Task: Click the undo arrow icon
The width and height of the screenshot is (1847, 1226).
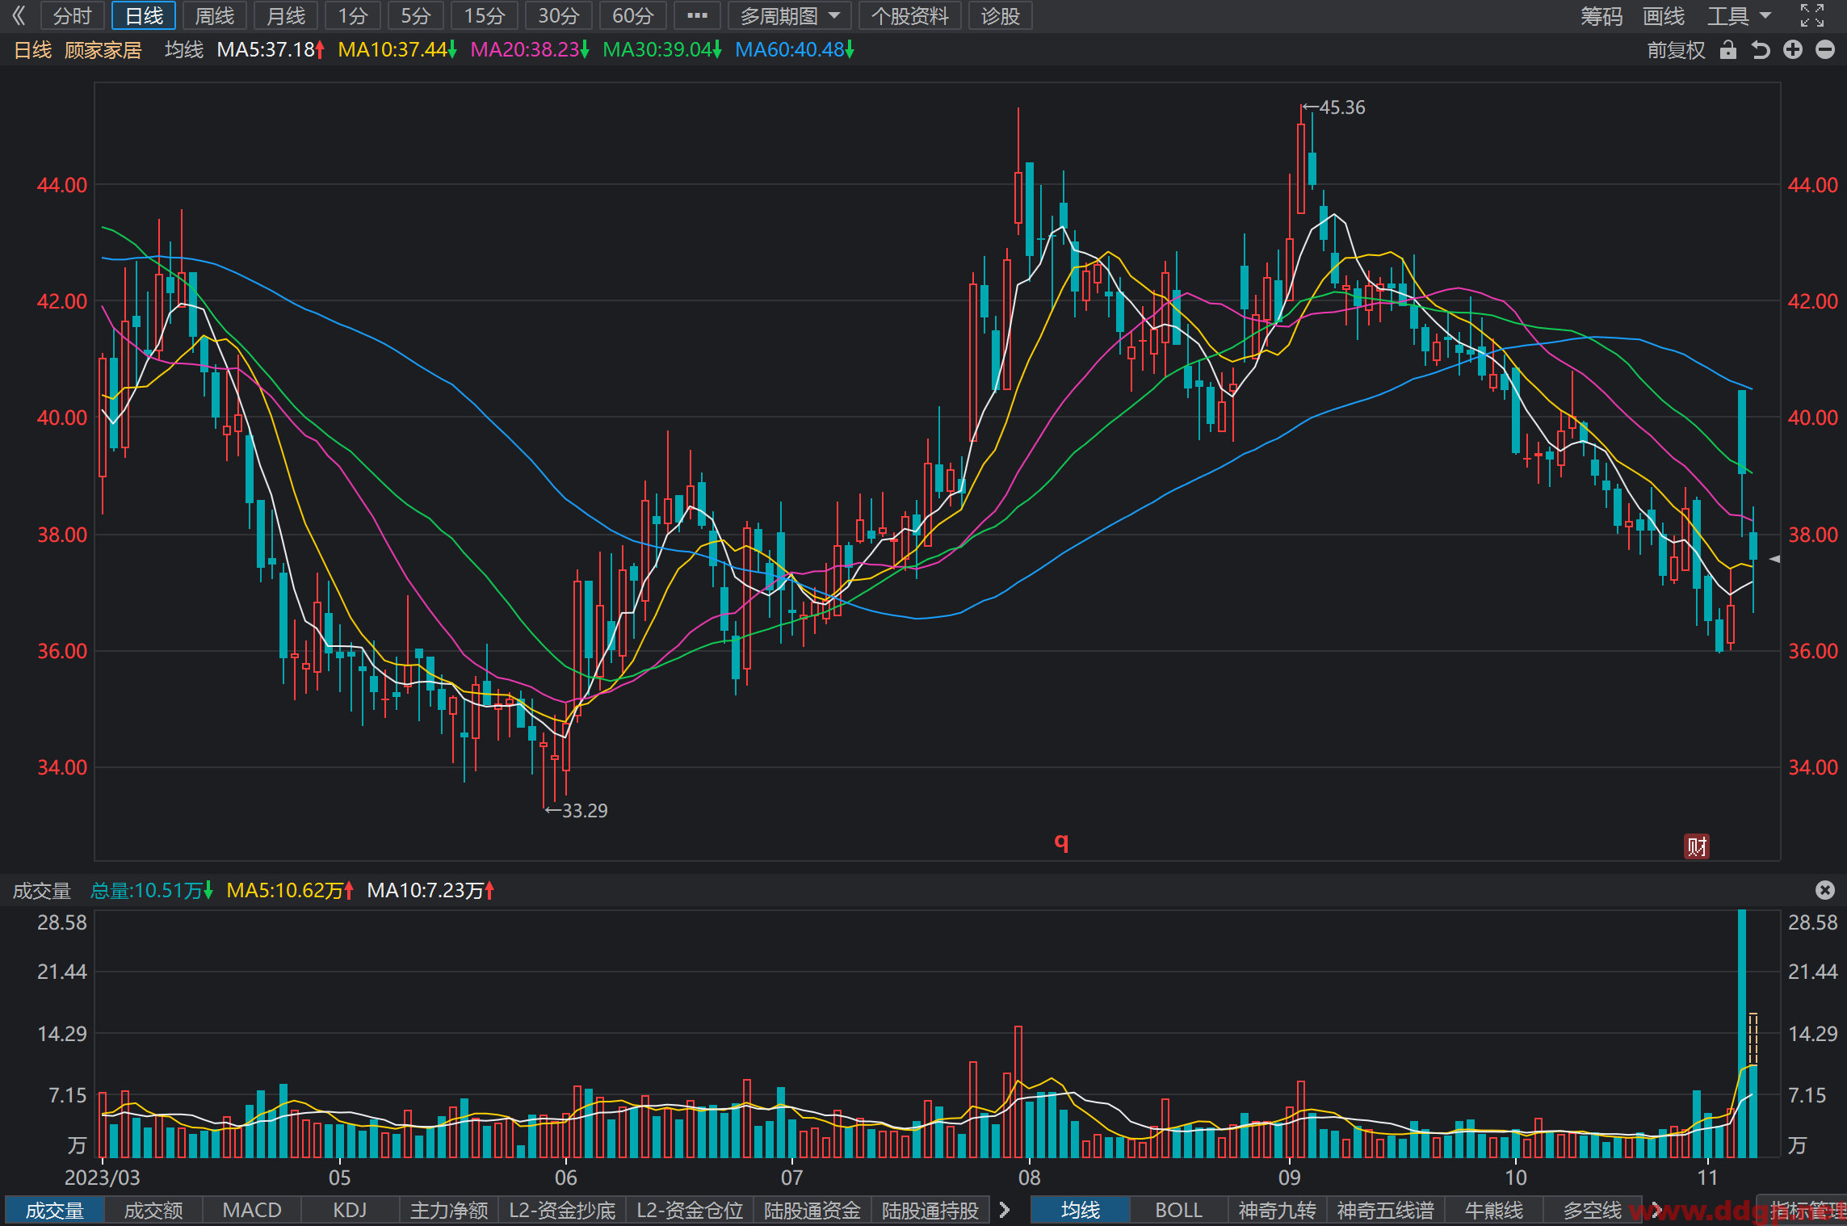Action: click(x=1761, y=50)
